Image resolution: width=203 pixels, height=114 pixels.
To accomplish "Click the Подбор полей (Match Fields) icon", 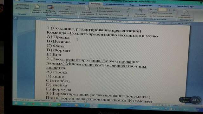I will click(x=128, y=12).
